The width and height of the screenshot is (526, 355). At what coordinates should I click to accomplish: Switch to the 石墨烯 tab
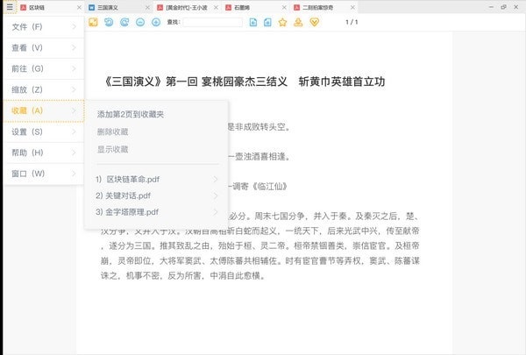[x=256, y=7]
